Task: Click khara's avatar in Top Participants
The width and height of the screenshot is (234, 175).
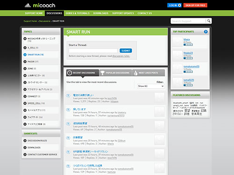Action: pos(177,42)
